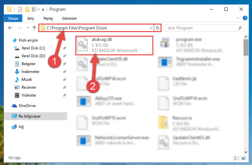Go forward with the right arrow
Viewport: 252px width, 165px height.
pos(20,28)
